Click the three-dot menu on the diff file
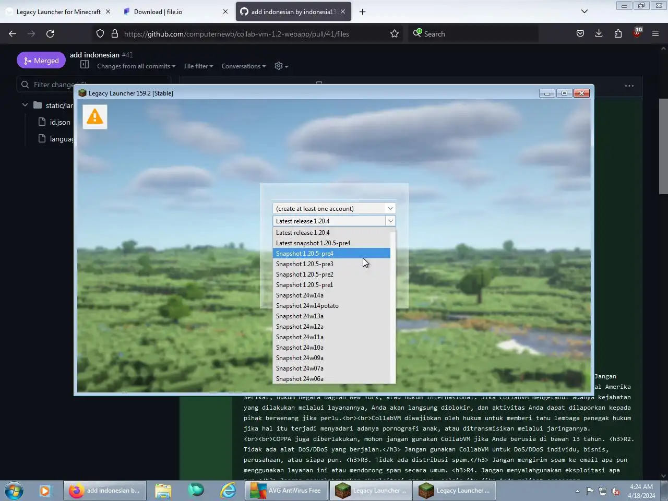The height and width of the screenshot is (501, 668). point(629,86)
